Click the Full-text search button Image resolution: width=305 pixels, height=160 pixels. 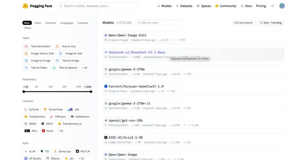click(243, 23)
